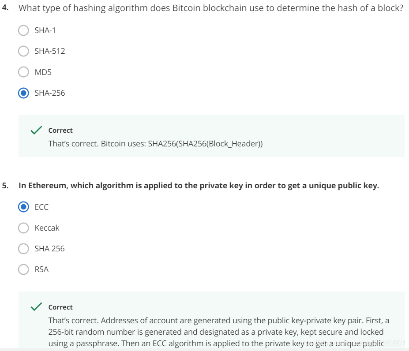Click the Bitcoin hashing algorithm question text
The image size is (409, 351).
point(210,9)
